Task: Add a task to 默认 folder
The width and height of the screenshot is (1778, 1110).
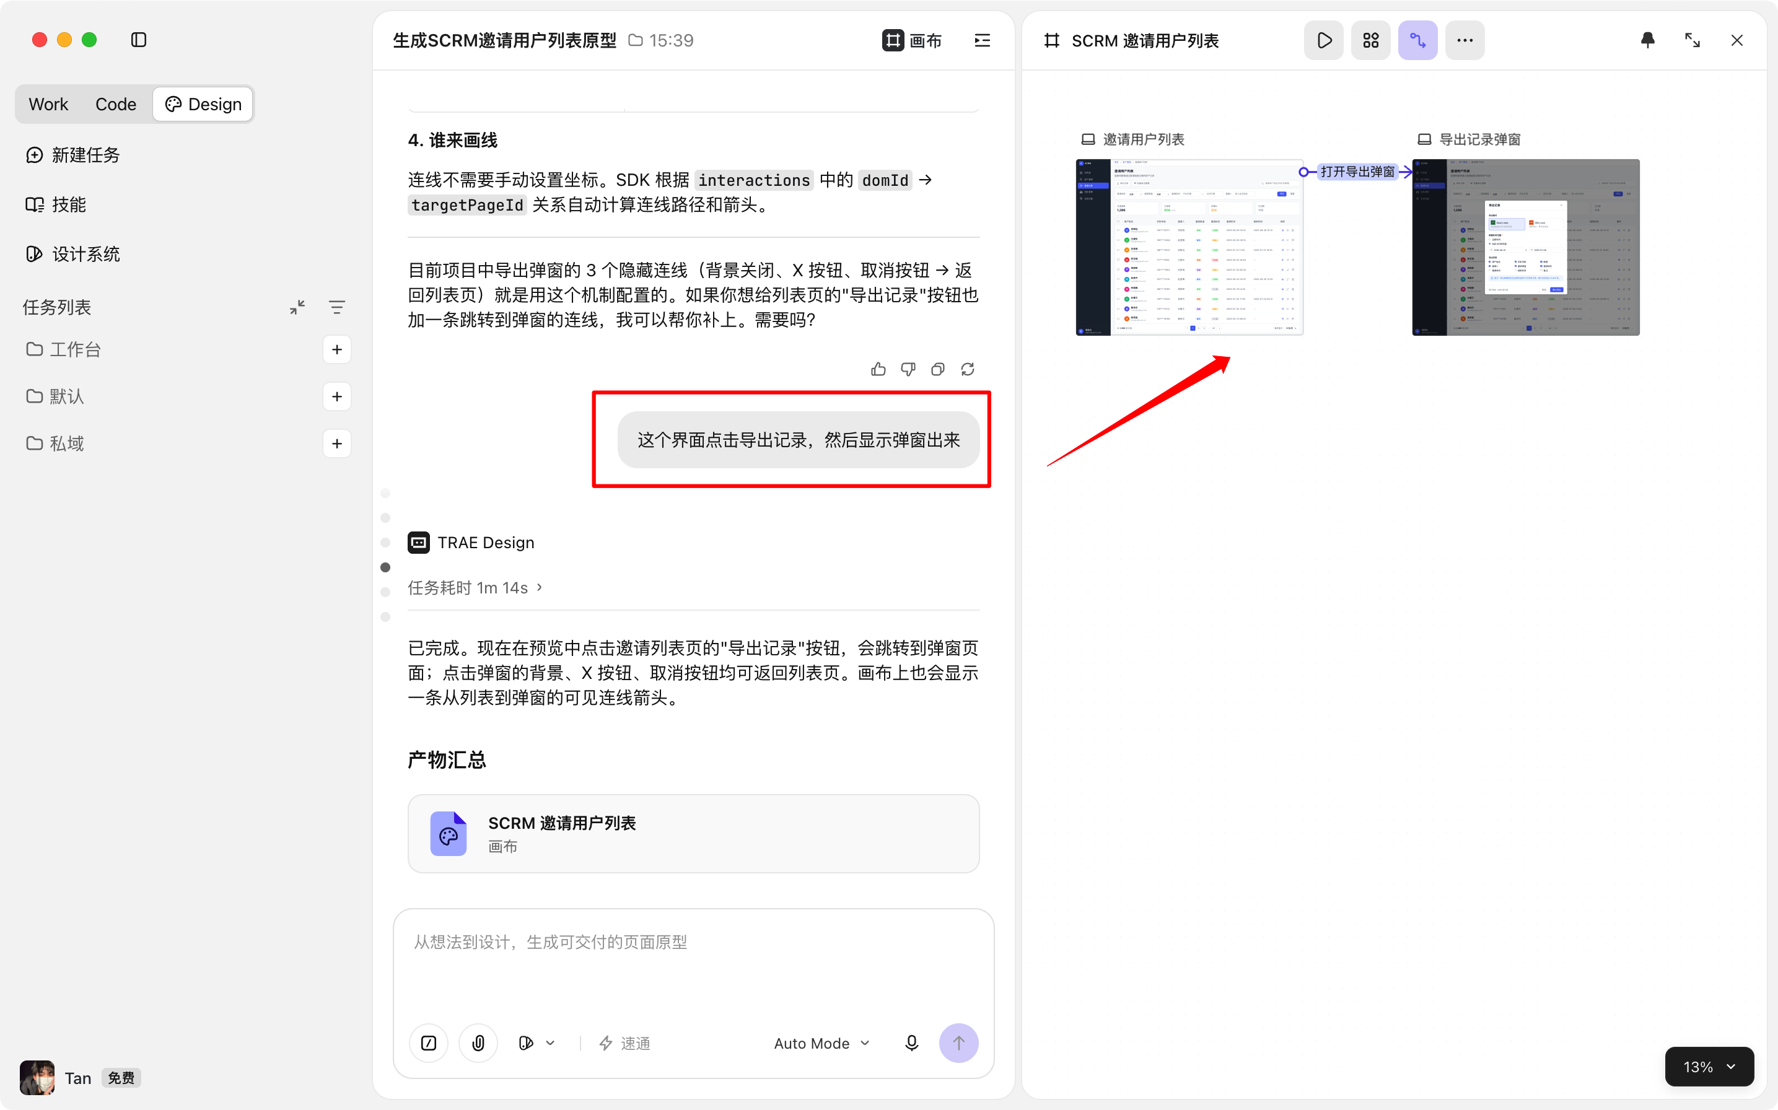Action: [337, 396]
